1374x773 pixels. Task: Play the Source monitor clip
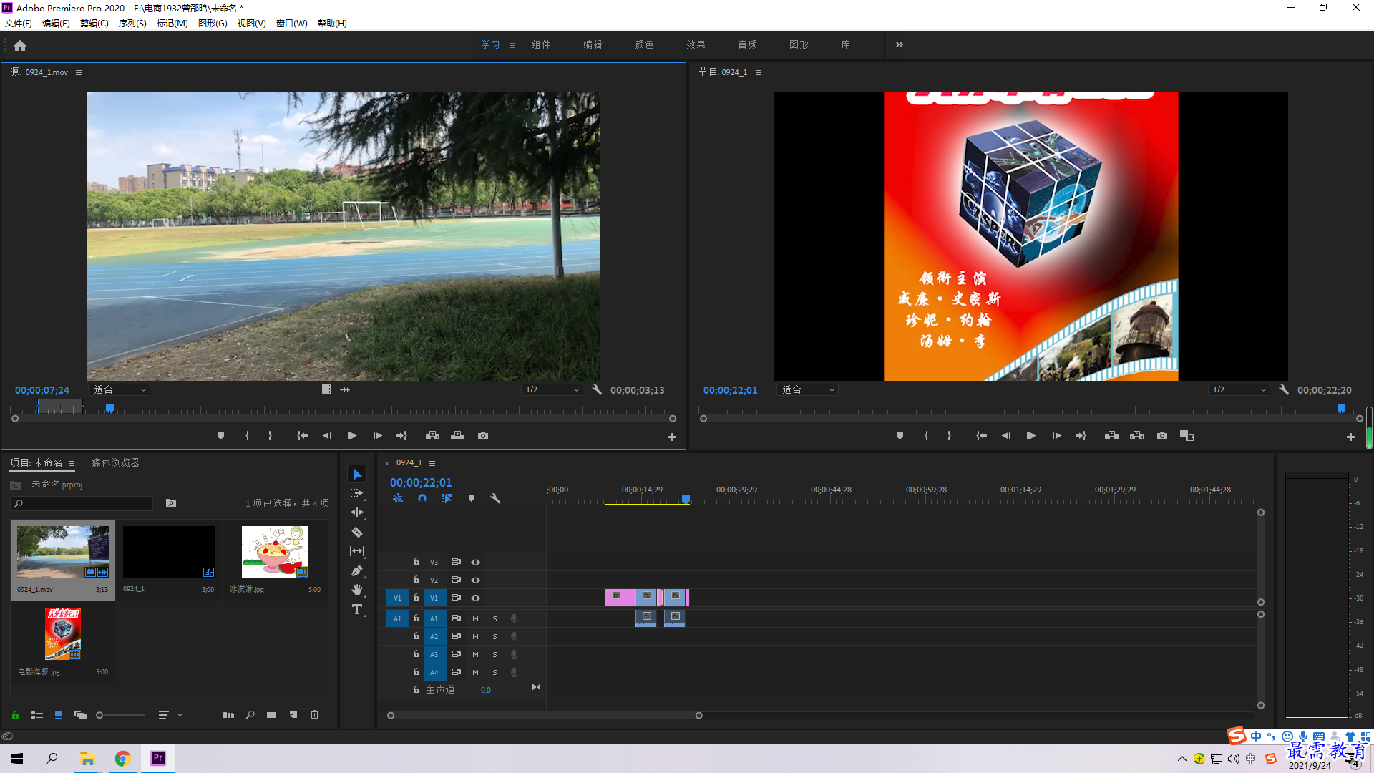(351, 436)
